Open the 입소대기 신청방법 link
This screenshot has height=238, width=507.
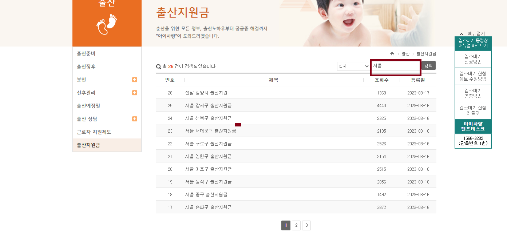pyautogui.click(x=473, y=59)
